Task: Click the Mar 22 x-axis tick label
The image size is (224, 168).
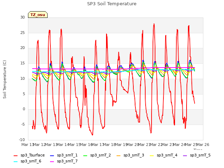Action: pyautogui.click(x=156, y=145)
